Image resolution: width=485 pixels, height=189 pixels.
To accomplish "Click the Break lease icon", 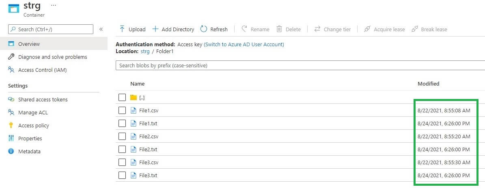I will [414, 29].
